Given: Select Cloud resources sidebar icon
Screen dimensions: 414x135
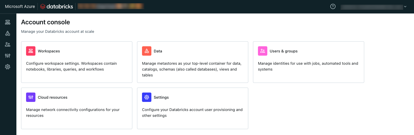Looking at the screenshot, I should pos(8,56).
